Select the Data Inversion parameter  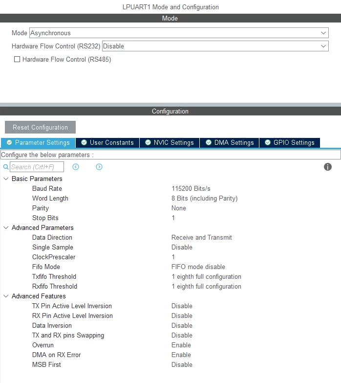[x=52, y=325]
